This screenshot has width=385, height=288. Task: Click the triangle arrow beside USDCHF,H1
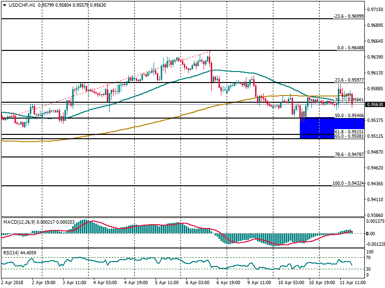pyautogui.click(x=3, y=5)
